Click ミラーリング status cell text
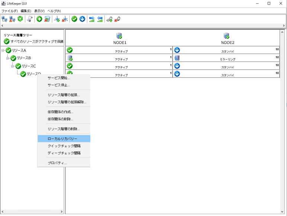Viewport: 287px width, 216px height. [228, 59]
